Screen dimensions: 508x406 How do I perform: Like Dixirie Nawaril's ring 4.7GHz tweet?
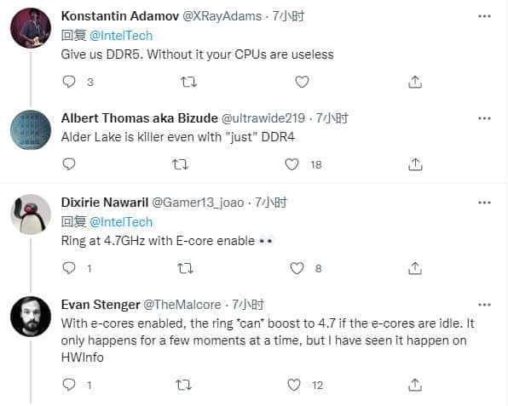pyautogui.click(x=297, y=268)
